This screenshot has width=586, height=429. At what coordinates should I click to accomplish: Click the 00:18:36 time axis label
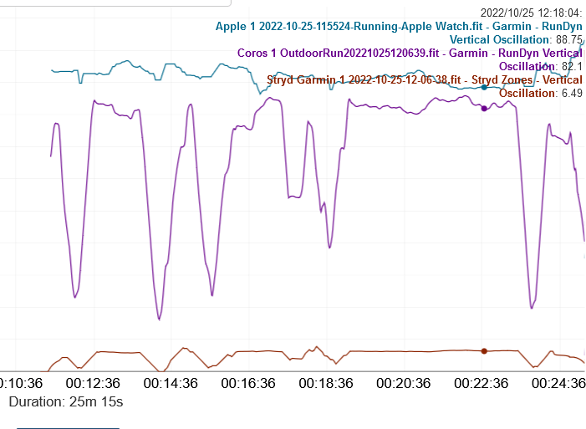point(326,383)
